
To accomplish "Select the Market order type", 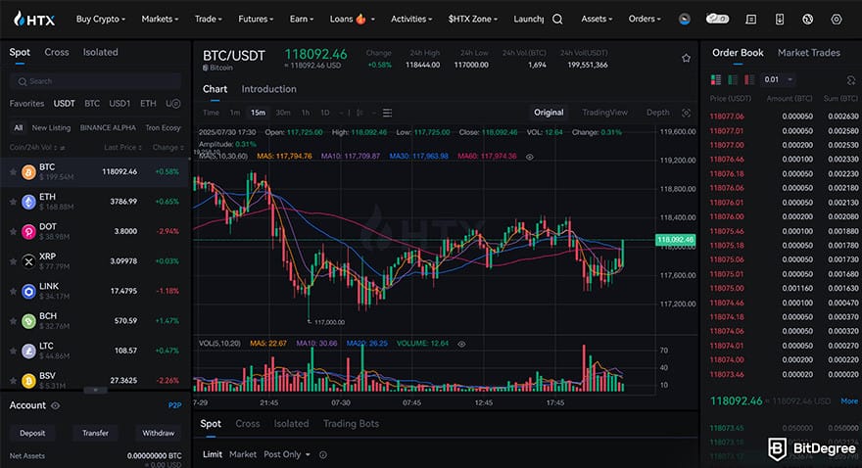I will point(243,455).
